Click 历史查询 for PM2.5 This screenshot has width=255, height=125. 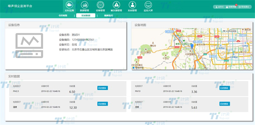pos(103,88)
